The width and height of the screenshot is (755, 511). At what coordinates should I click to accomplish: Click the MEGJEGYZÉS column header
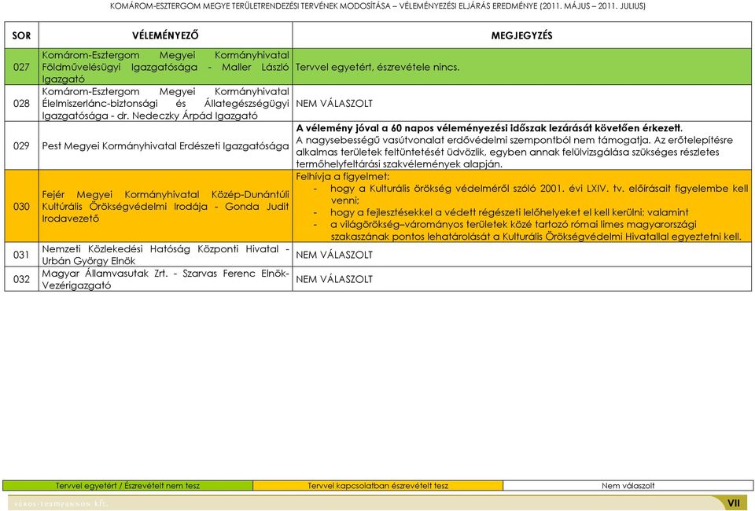[521, 35]
